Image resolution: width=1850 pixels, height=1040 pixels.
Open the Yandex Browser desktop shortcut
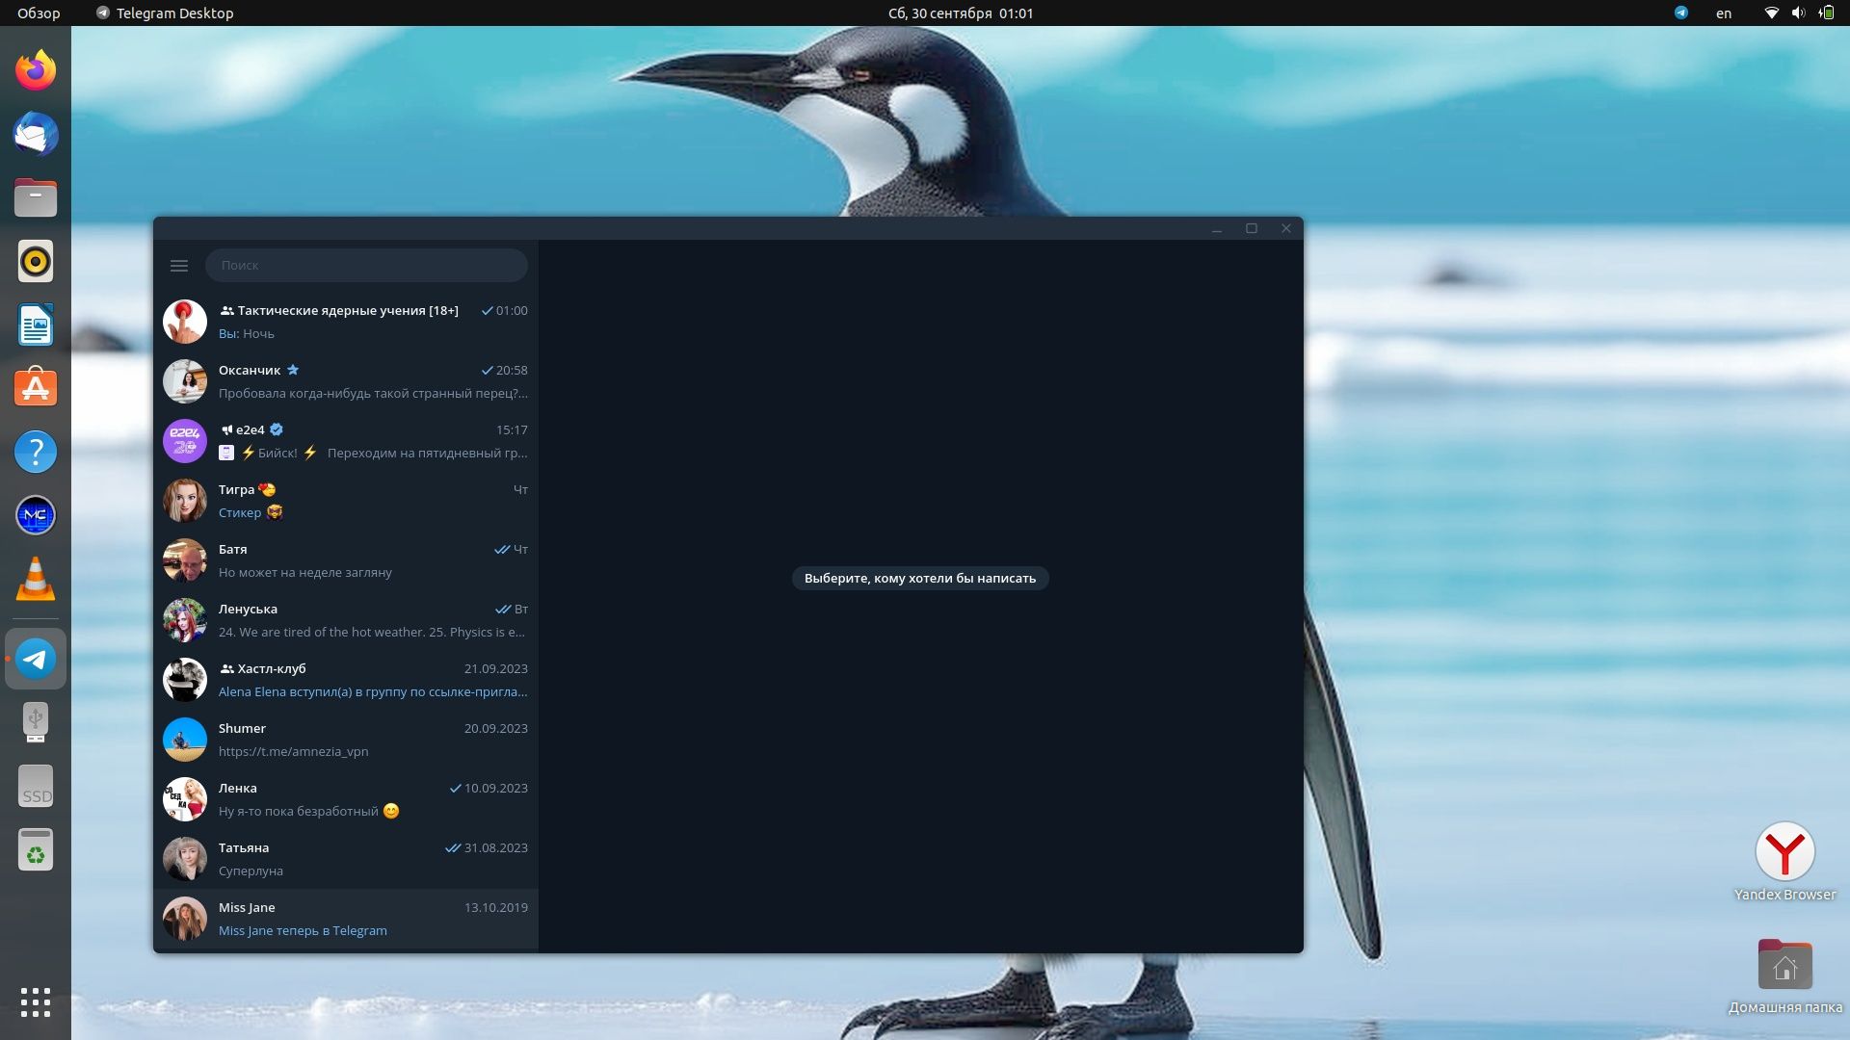(1784, 862)
